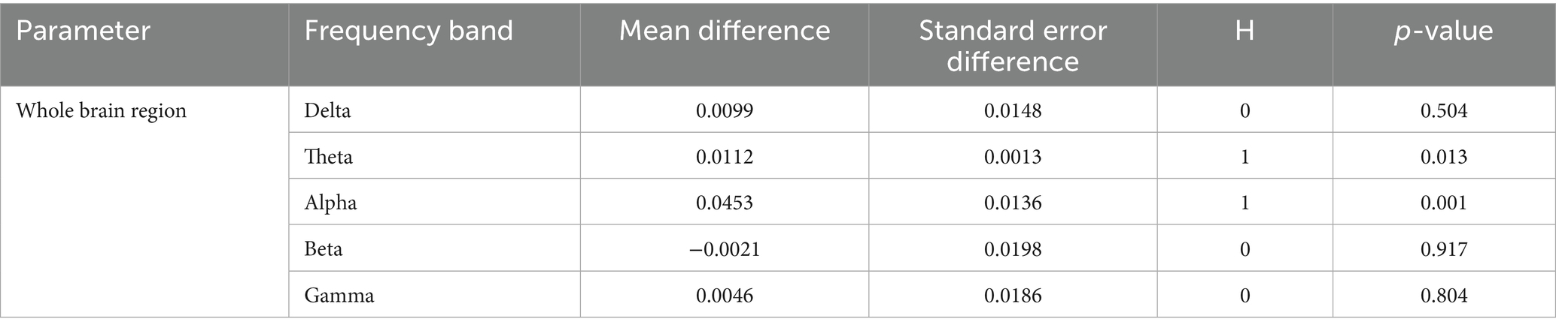Screen dimensions: 1556x331
Task: Click standard error value 0.0198
Action: point(1012,249)
